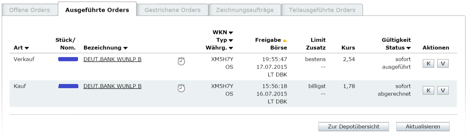This screenshot has width=467, height=134.
Task: Sort by Freigabe using the orange arrow
Action: tap(284, 40)
